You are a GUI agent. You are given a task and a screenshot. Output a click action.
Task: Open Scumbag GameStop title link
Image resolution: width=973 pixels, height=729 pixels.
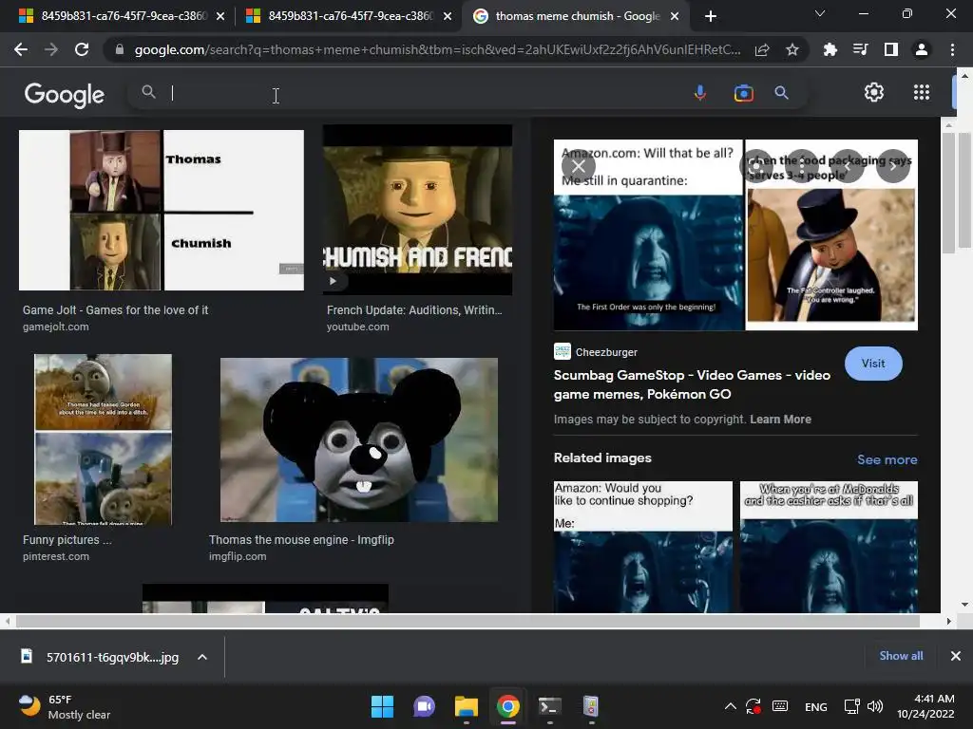click(692, 384)
